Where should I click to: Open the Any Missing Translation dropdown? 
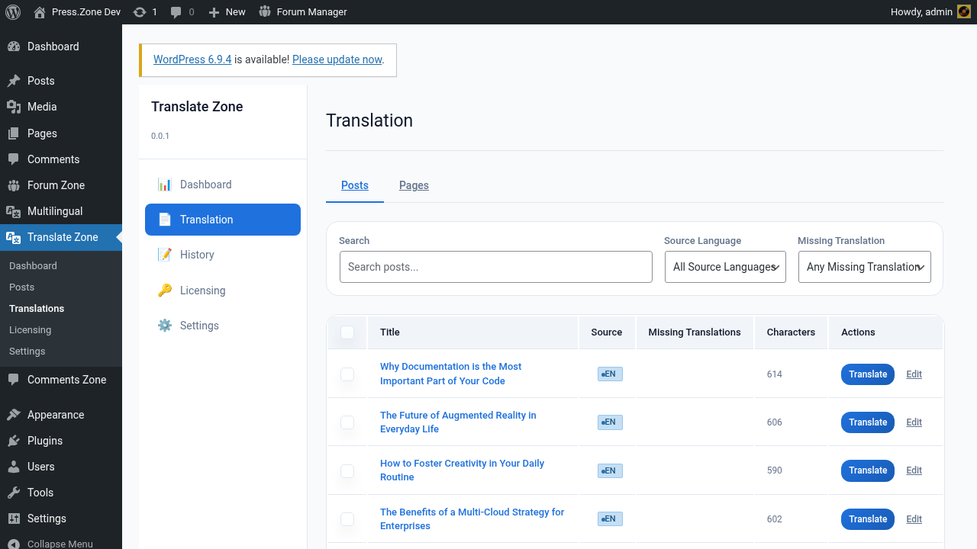coord(865,267)
